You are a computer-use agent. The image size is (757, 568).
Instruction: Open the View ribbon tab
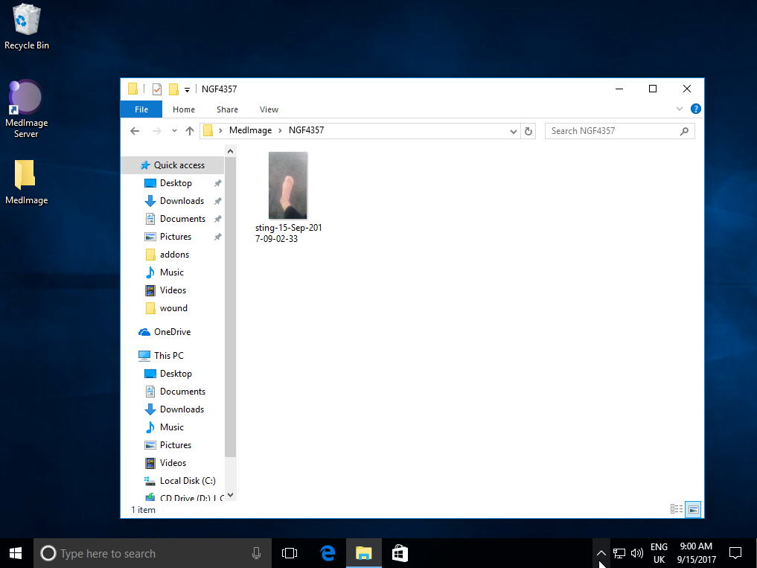tap(269, 109)
